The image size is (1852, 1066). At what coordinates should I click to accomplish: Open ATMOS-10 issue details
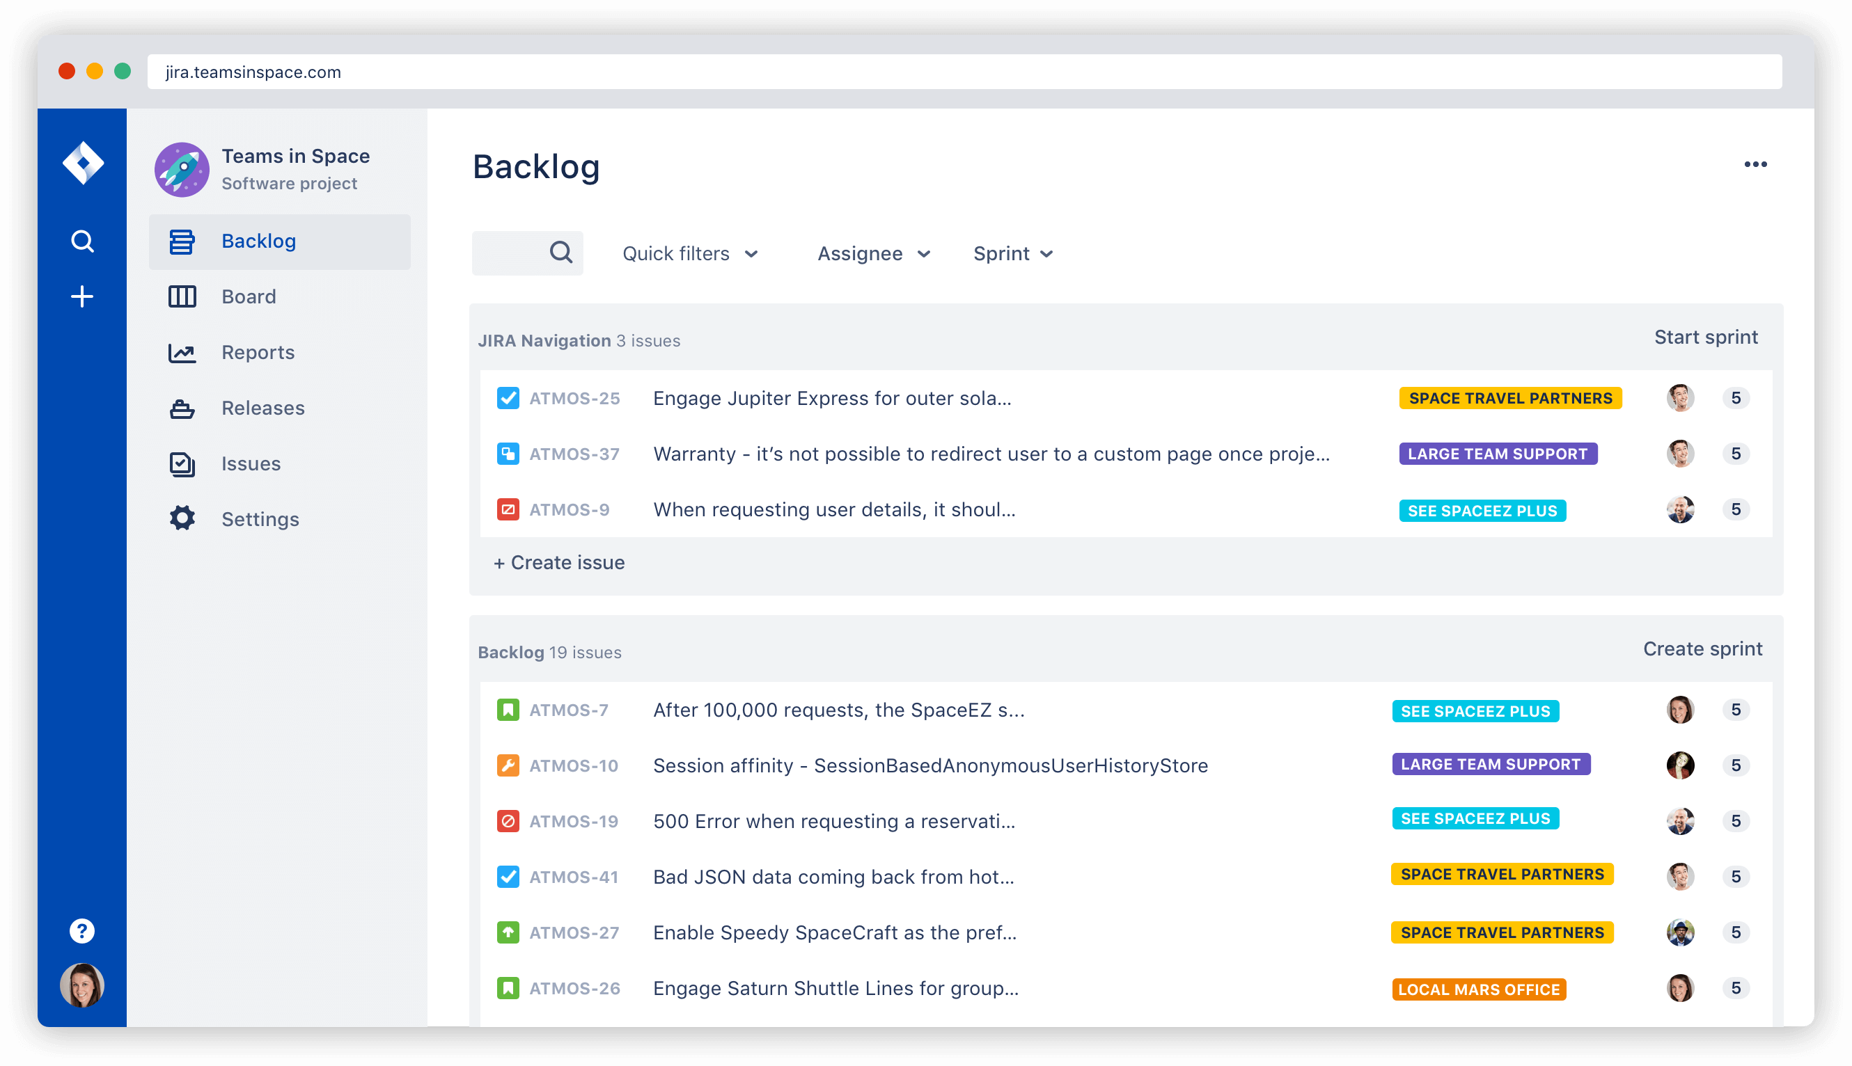574,765
